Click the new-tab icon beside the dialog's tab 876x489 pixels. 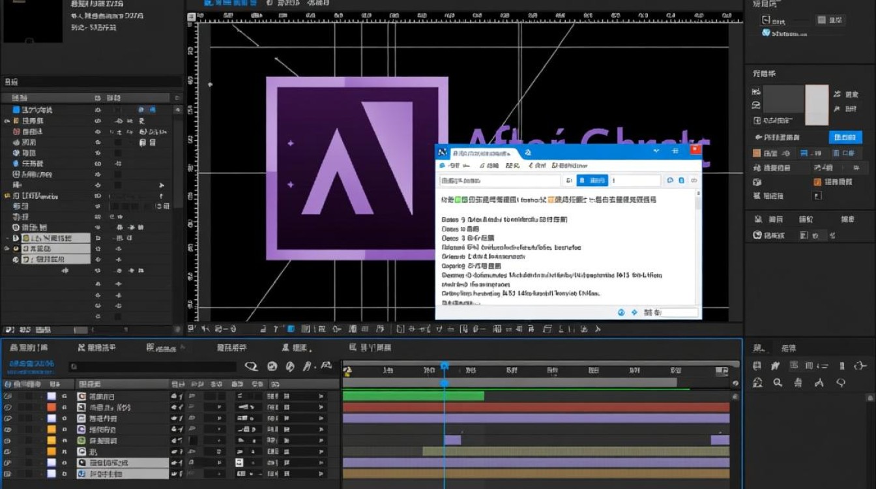[528, 153]
